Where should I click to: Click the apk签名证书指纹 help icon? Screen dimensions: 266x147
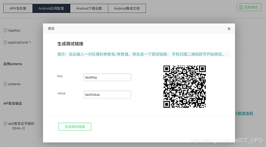pos(5,124)
